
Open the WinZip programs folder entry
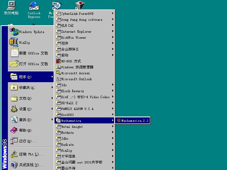tap(85, 150)
